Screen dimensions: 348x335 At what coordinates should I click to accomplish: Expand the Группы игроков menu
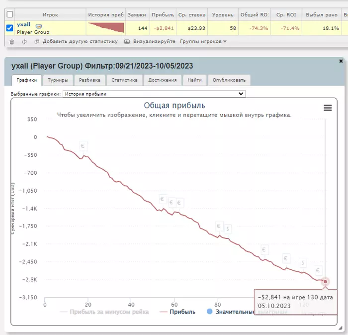[203, 41]
